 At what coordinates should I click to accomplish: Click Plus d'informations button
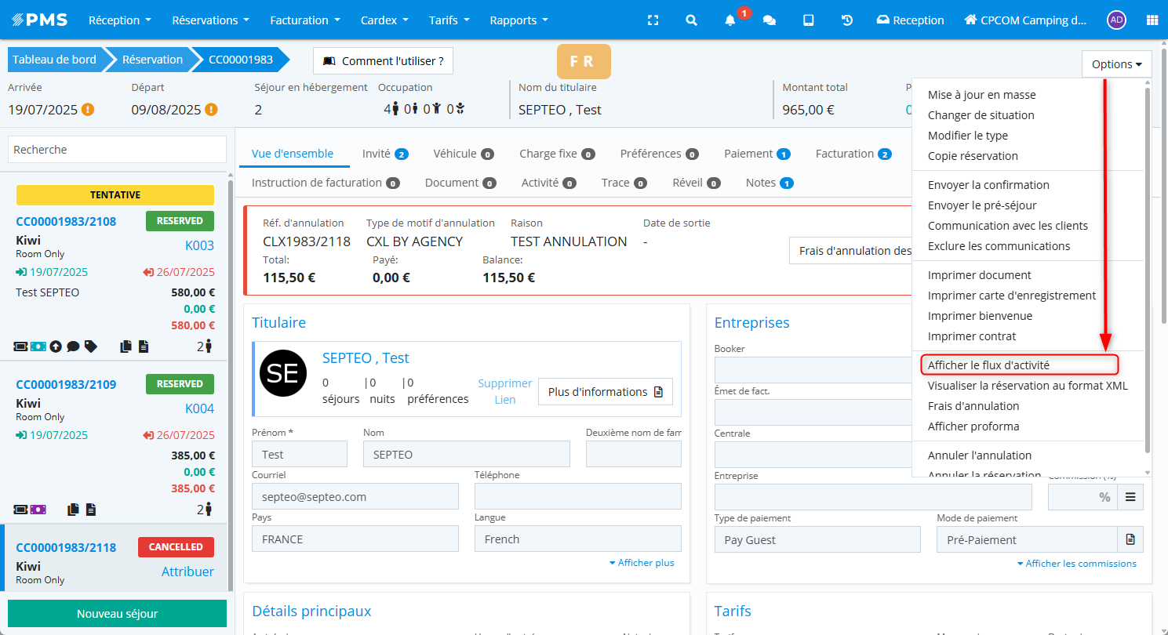pos(605,392)
